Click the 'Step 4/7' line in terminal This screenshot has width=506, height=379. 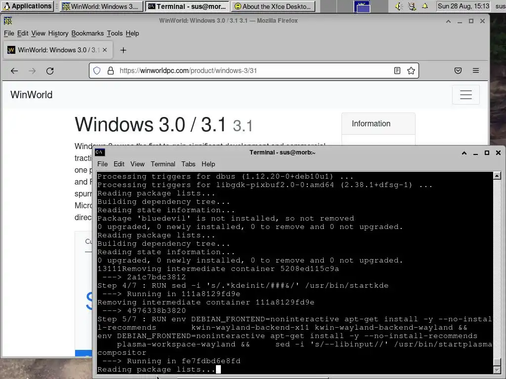coord(243,286)
